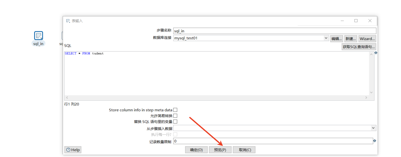
Task: Click the 获取SQL查询语句... button
Action: point(359,47)
